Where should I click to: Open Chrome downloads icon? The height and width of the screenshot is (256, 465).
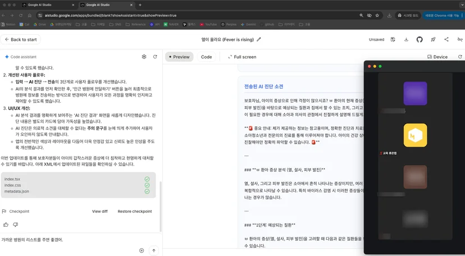[389, 15]
